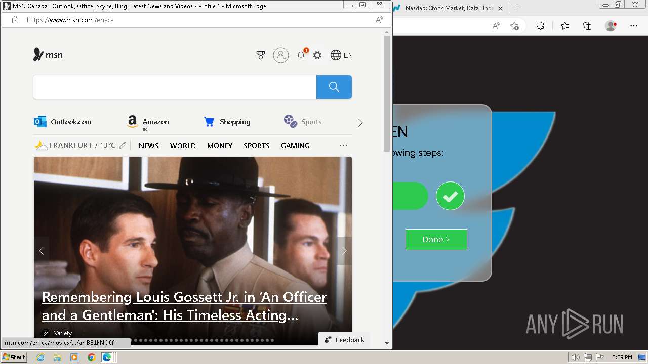Select the MONEY tab
Image resolution: width=648 pixels, height=364 pixels.
(220, 146)
